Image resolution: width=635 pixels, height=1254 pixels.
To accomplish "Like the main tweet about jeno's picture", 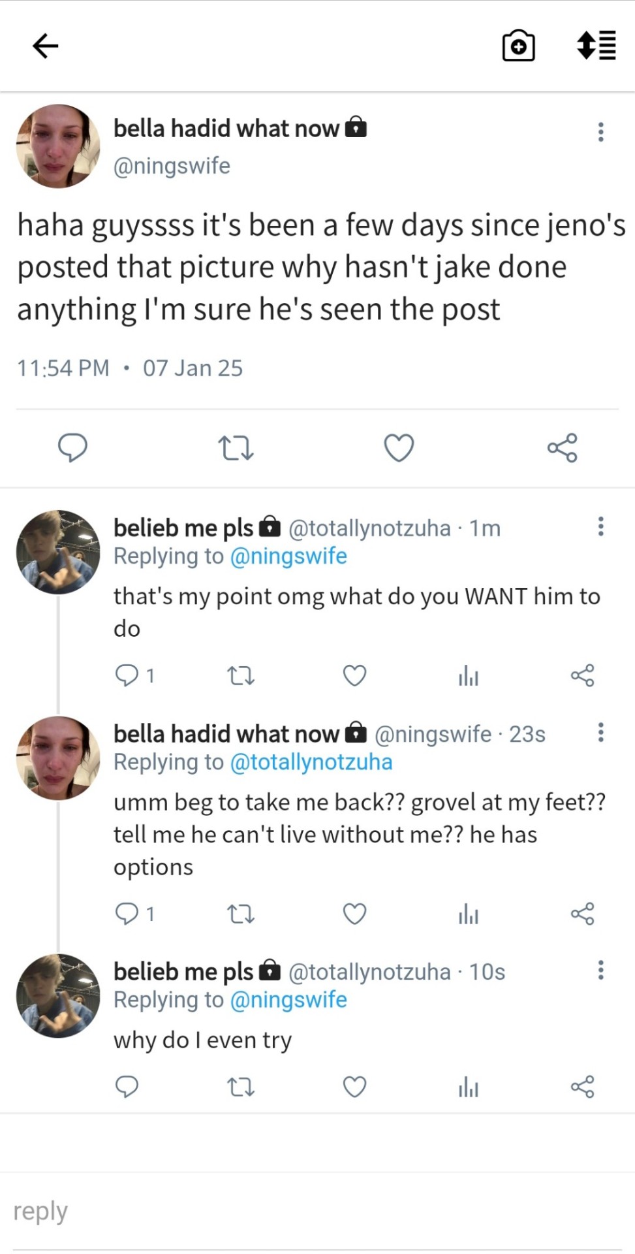I will [399, 448].
